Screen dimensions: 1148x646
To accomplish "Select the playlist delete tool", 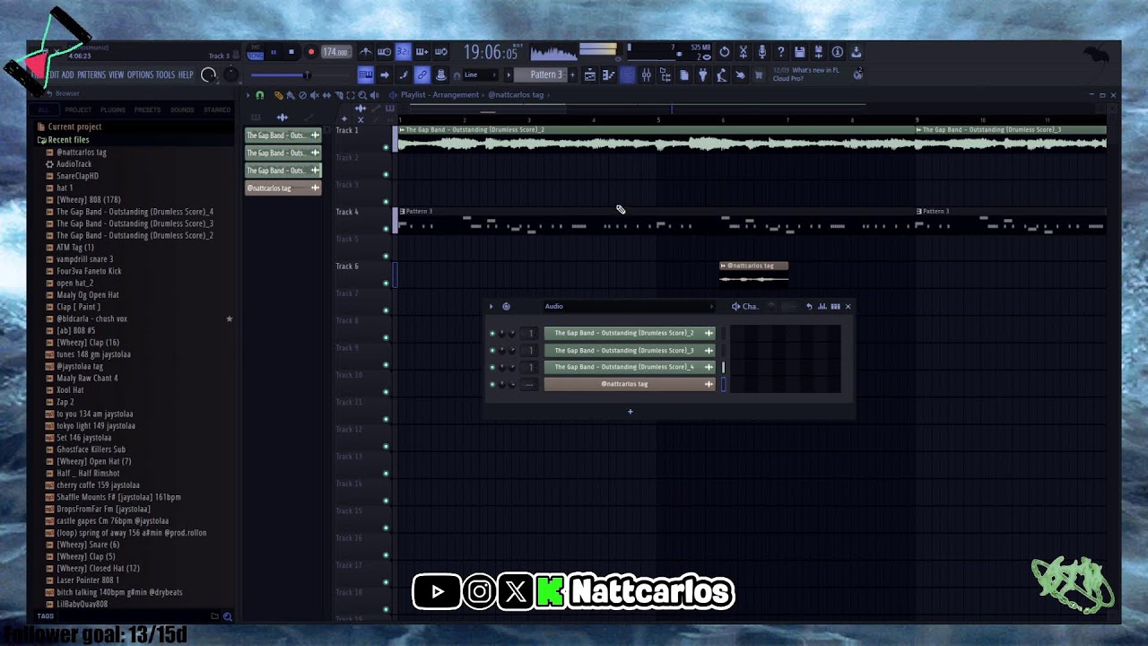I will coord(302,95).
